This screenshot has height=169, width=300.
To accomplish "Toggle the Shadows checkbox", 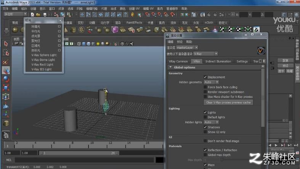I will coord(205,127).
